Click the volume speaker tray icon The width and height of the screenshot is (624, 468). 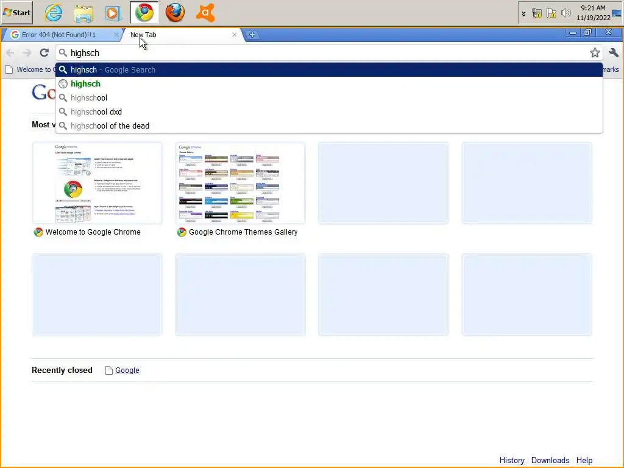[x=565, y=13]
